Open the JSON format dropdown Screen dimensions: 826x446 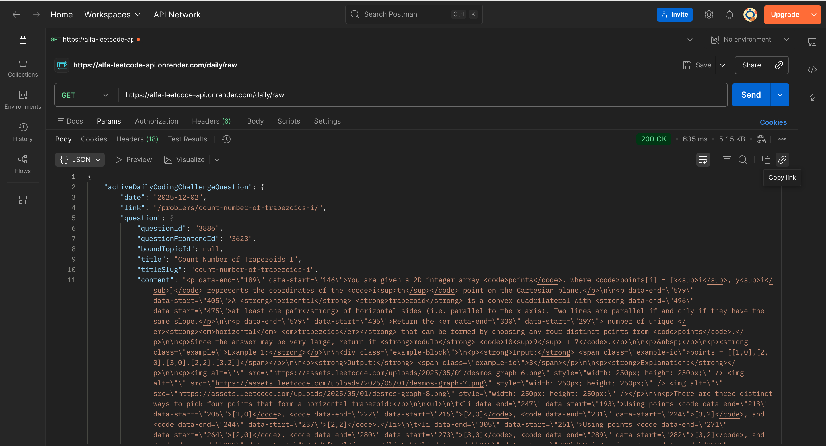pyautogui.click(x=80, y=160)
